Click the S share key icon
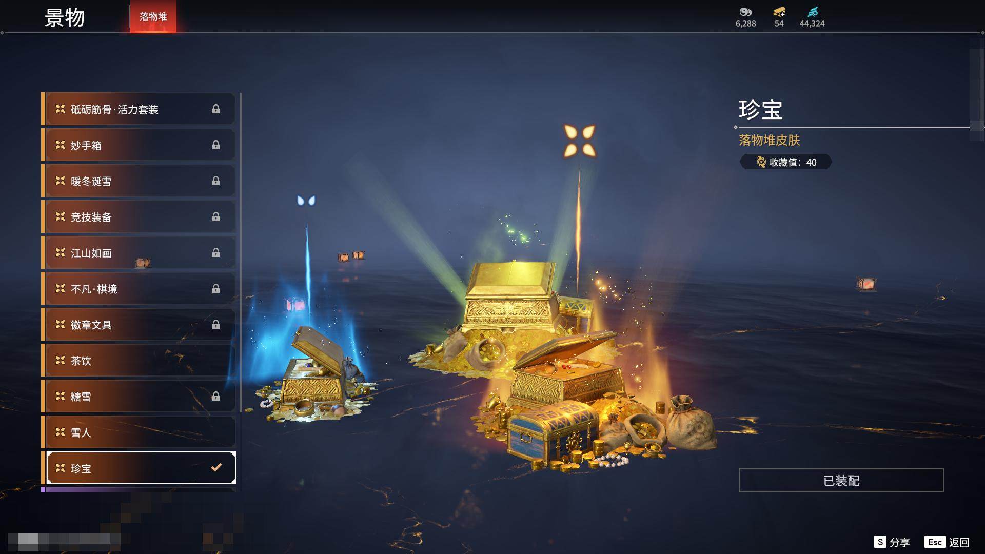Screen dimensions: 985x554 click(x=880, y=542)
